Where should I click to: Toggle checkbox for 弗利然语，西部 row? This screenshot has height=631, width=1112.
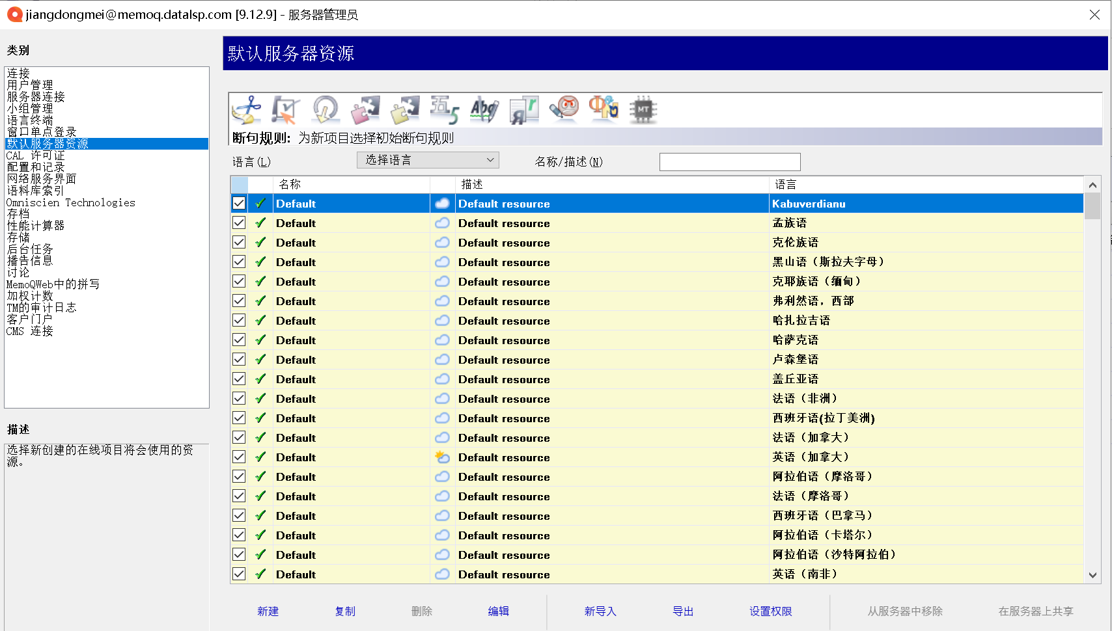(239, 301)
